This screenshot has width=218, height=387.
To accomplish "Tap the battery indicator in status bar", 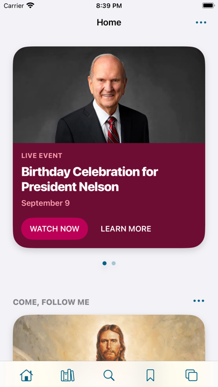I will pyautogui.click(x=209, y=6).
